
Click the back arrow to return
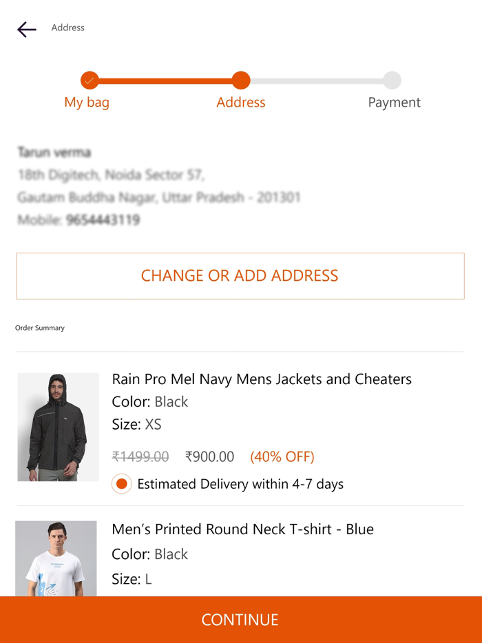[x=25, y=30]
